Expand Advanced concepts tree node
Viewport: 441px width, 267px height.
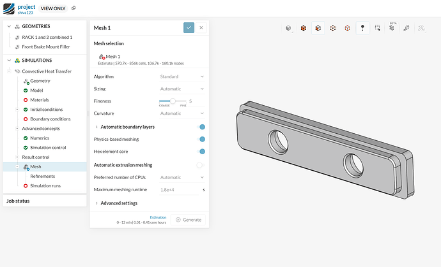[17, 129]
